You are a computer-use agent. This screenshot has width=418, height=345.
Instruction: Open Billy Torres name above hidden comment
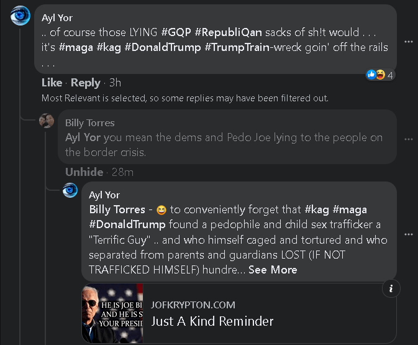pos(90,122)
